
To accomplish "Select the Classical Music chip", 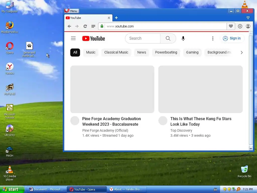I will tap(116, 52).
